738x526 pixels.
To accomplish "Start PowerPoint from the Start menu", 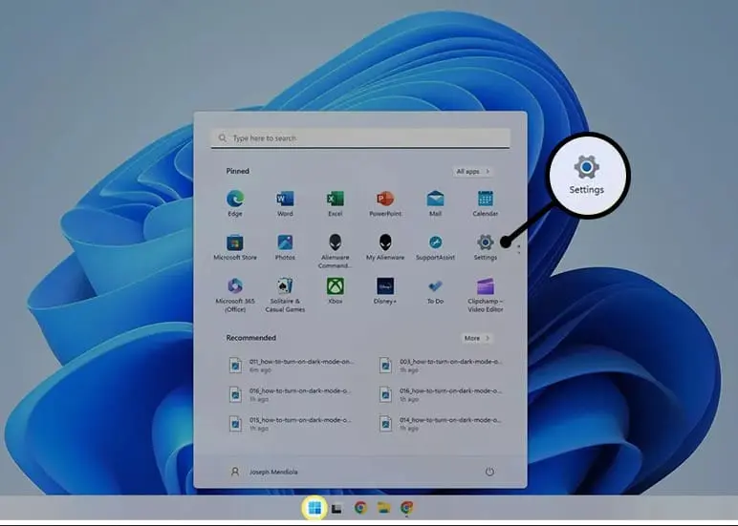I will point(385,203).
